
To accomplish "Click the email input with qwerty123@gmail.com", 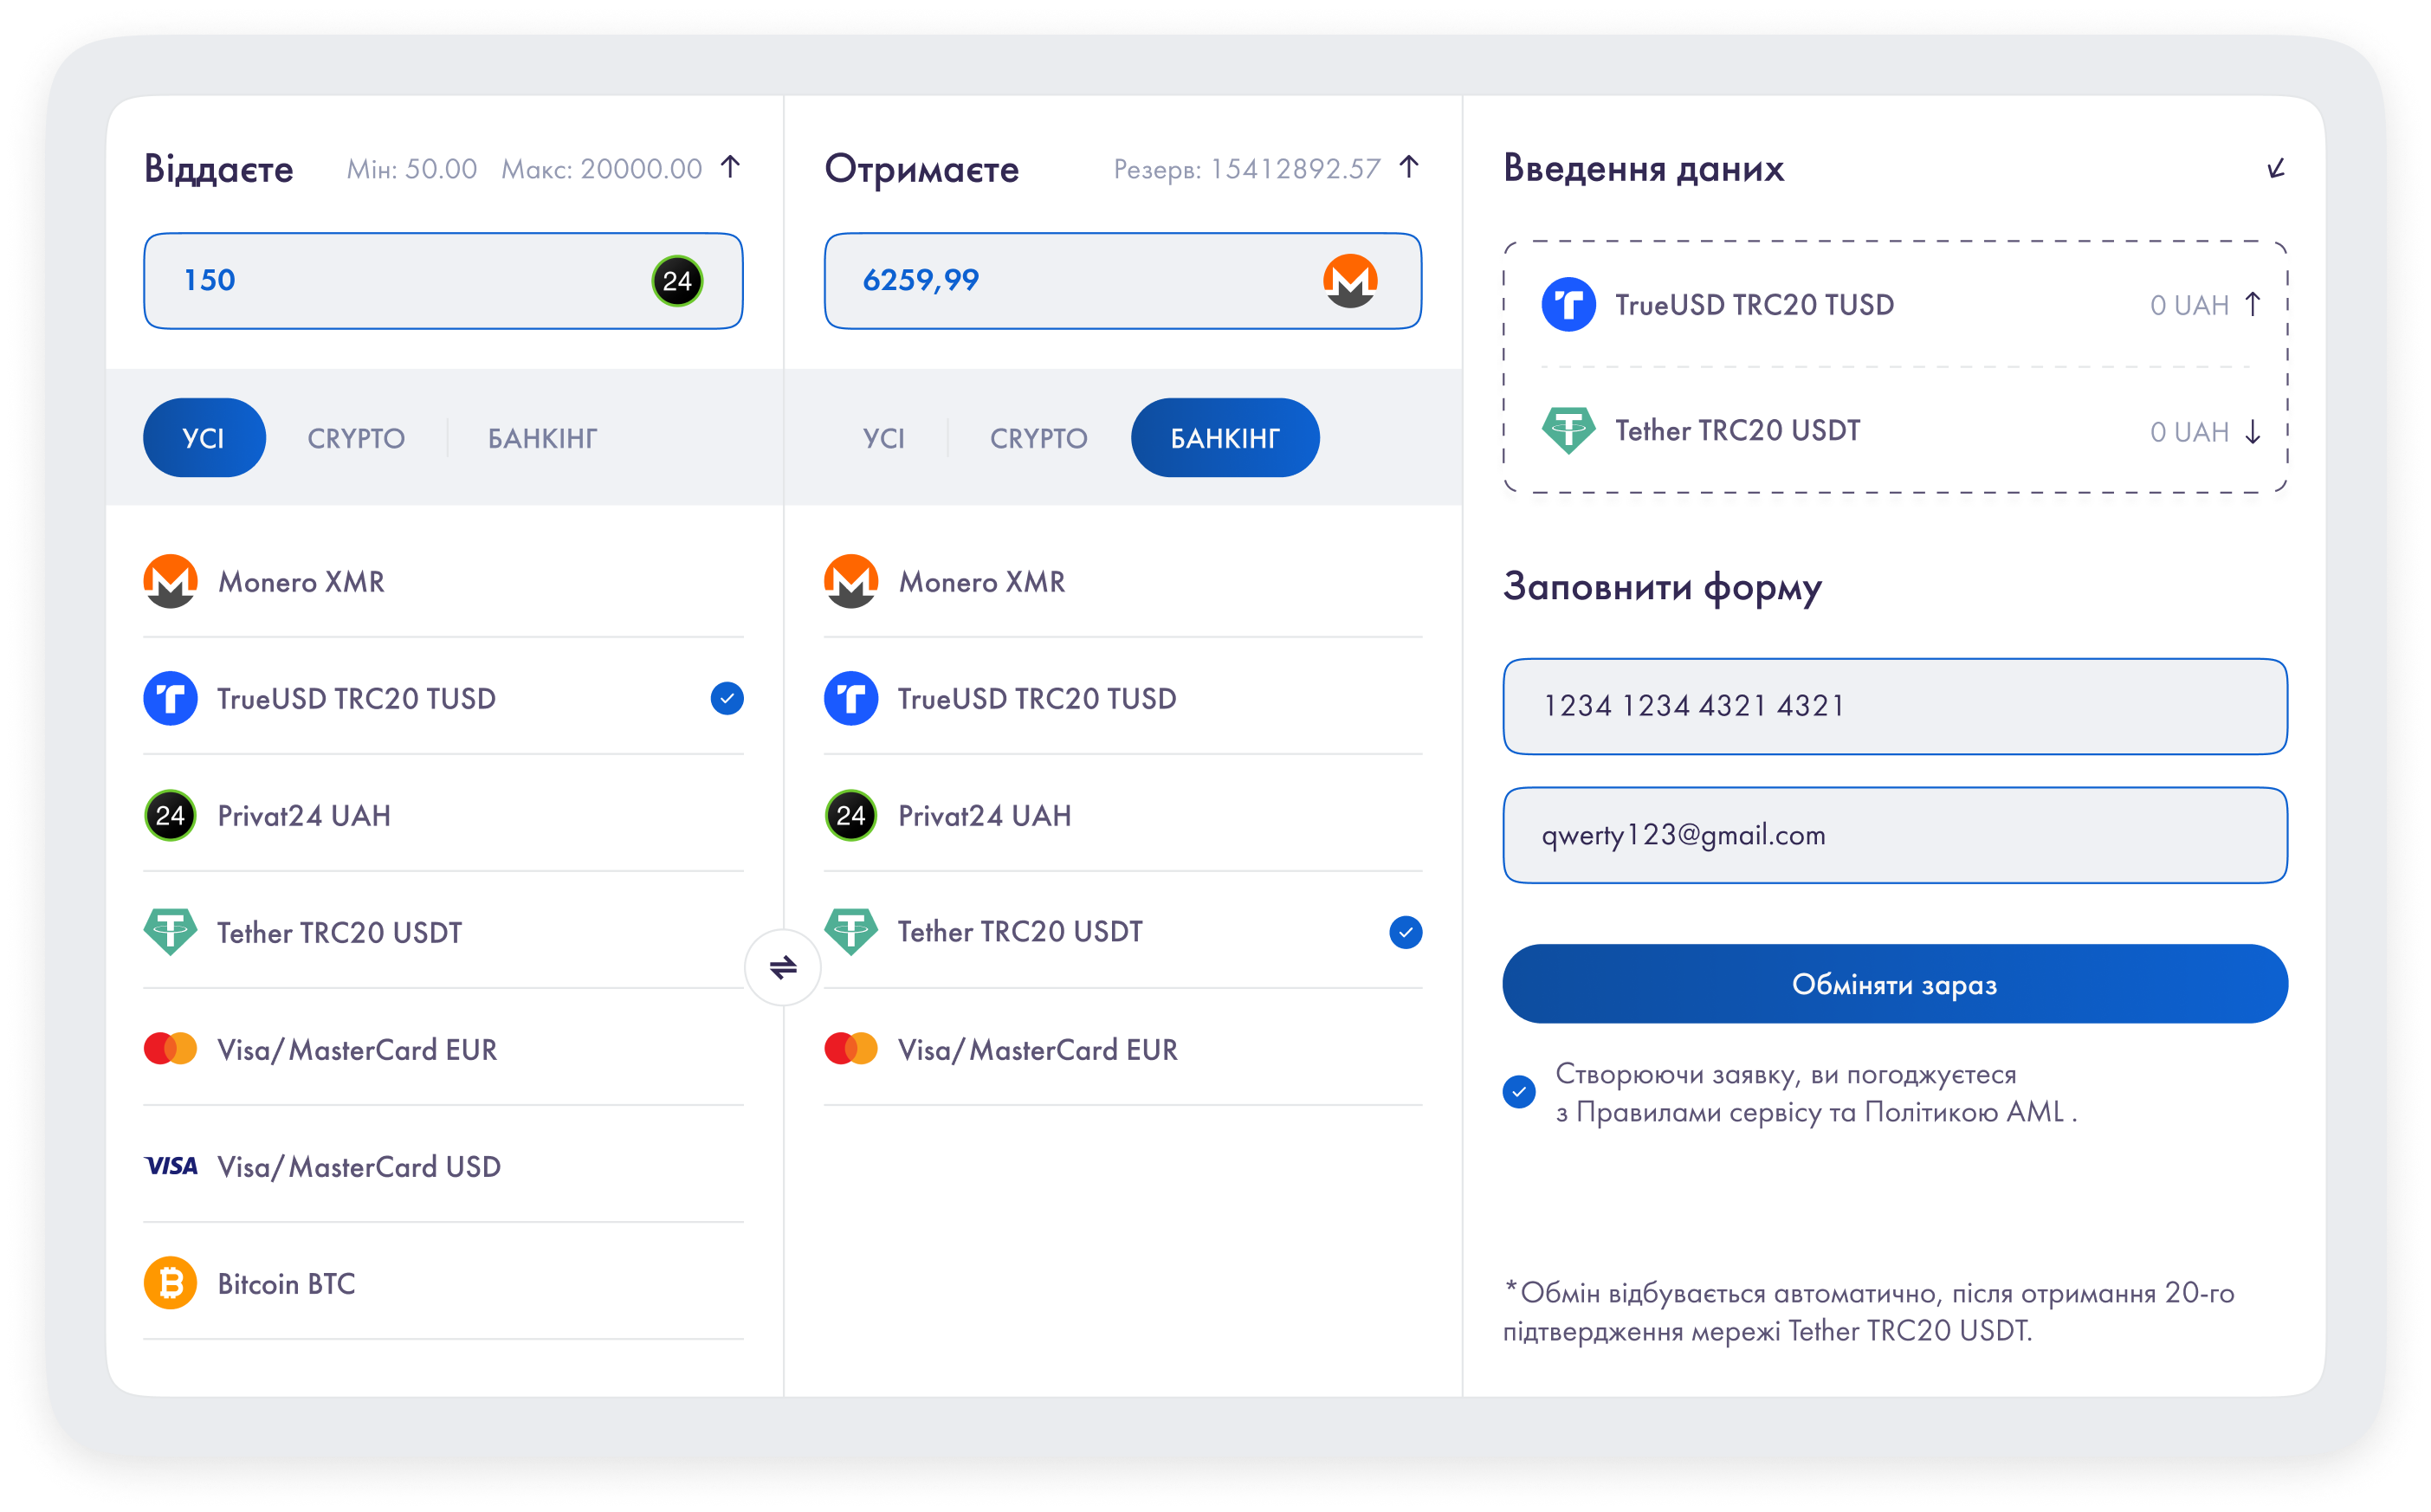I will 1894,835.
